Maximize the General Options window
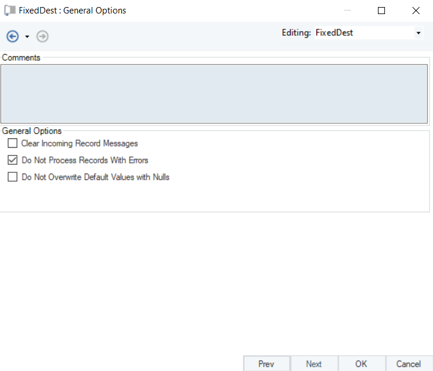 pos(381,11)
